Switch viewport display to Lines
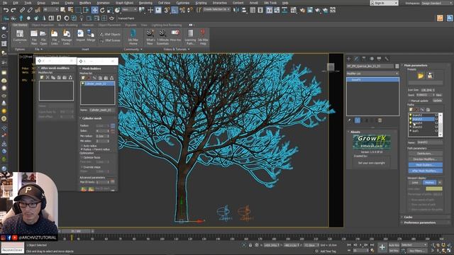Screen dimensions: 454x255 tap(415, 183)
